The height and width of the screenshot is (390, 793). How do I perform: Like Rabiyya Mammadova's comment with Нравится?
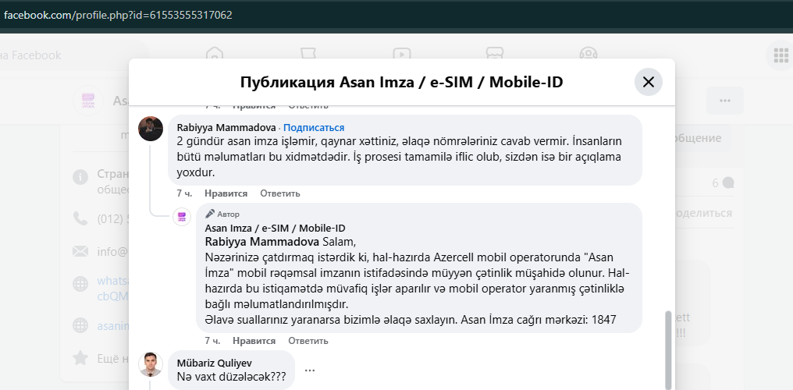(x=226, y=193)
